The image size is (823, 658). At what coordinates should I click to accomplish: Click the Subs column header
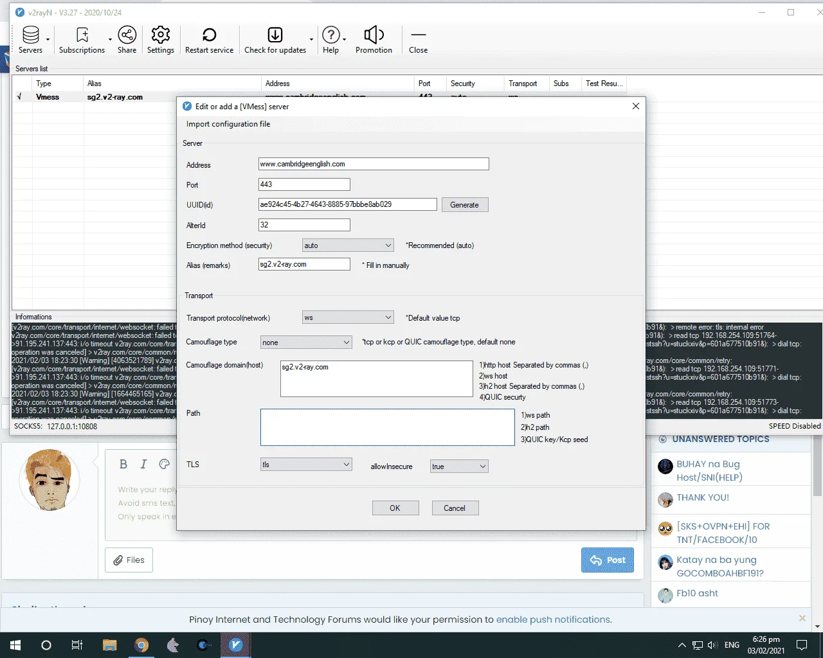pyautogui.click(x=565, y=84)
